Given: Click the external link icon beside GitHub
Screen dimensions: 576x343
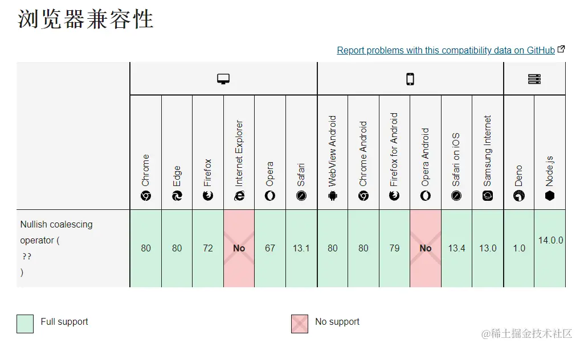Looking at the screenshot, I should (561, 49).
